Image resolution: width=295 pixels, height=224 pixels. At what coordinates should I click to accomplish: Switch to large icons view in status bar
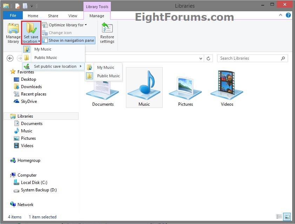coord(287,217)
